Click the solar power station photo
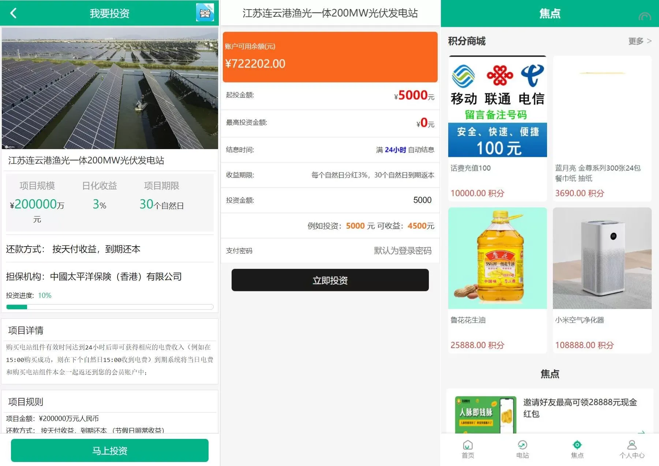The height and width of the screenshot is (466, 659). [110, 88]
